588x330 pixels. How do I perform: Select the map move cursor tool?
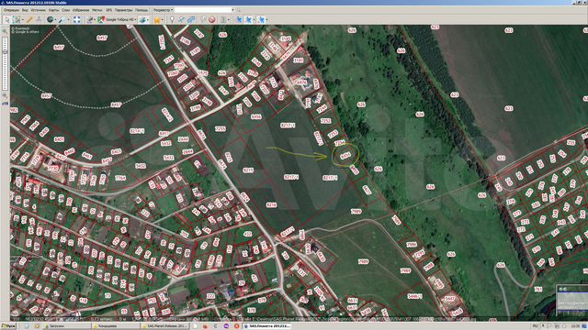coord(6,19)
